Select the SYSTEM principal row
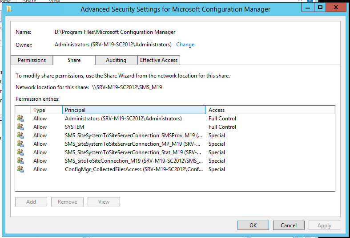This screenshot has width=350, height=238. point(175,127)
